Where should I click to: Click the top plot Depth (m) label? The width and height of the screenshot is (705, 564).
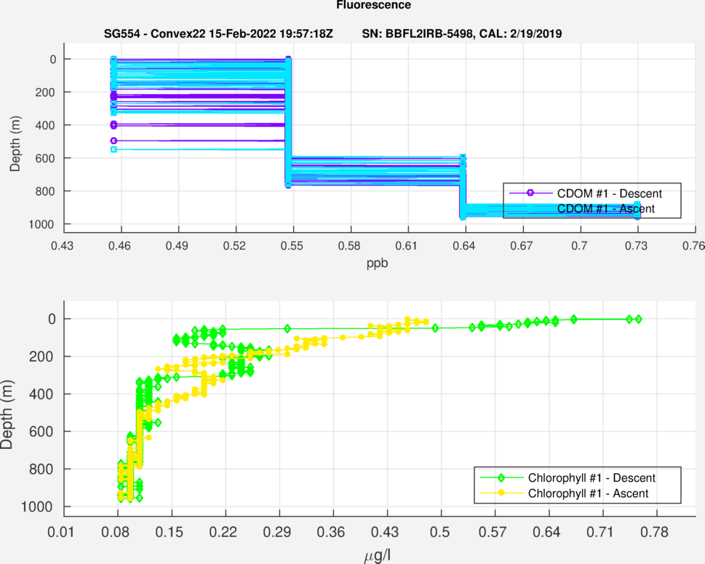tap(15, 141)
